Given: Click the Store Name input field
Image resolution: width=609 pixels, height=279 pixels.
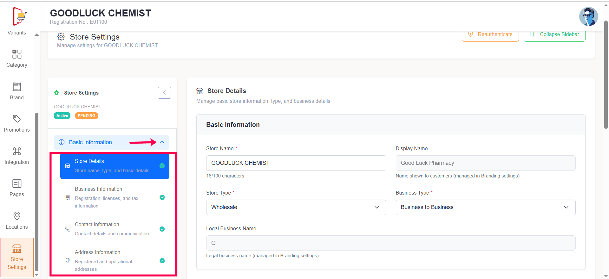Looking at the screenshot, I should (296, 163).
